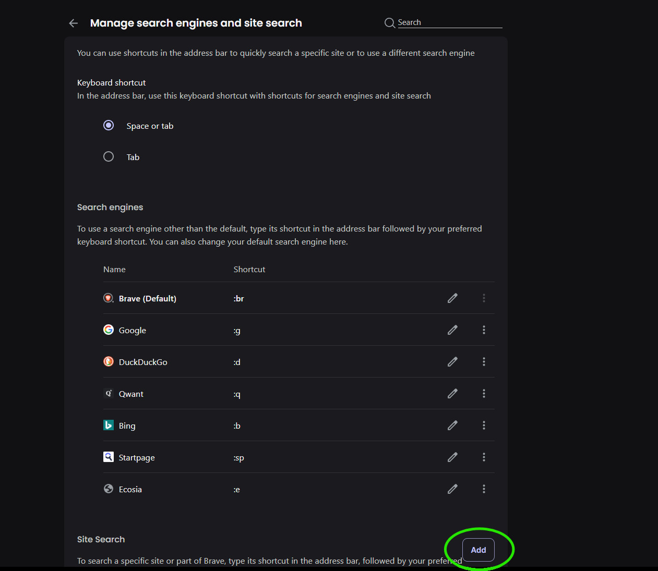The image size is (658, 571).
Task: Edit the Google search engine shortcut
Action: click(x=452, y=330)
